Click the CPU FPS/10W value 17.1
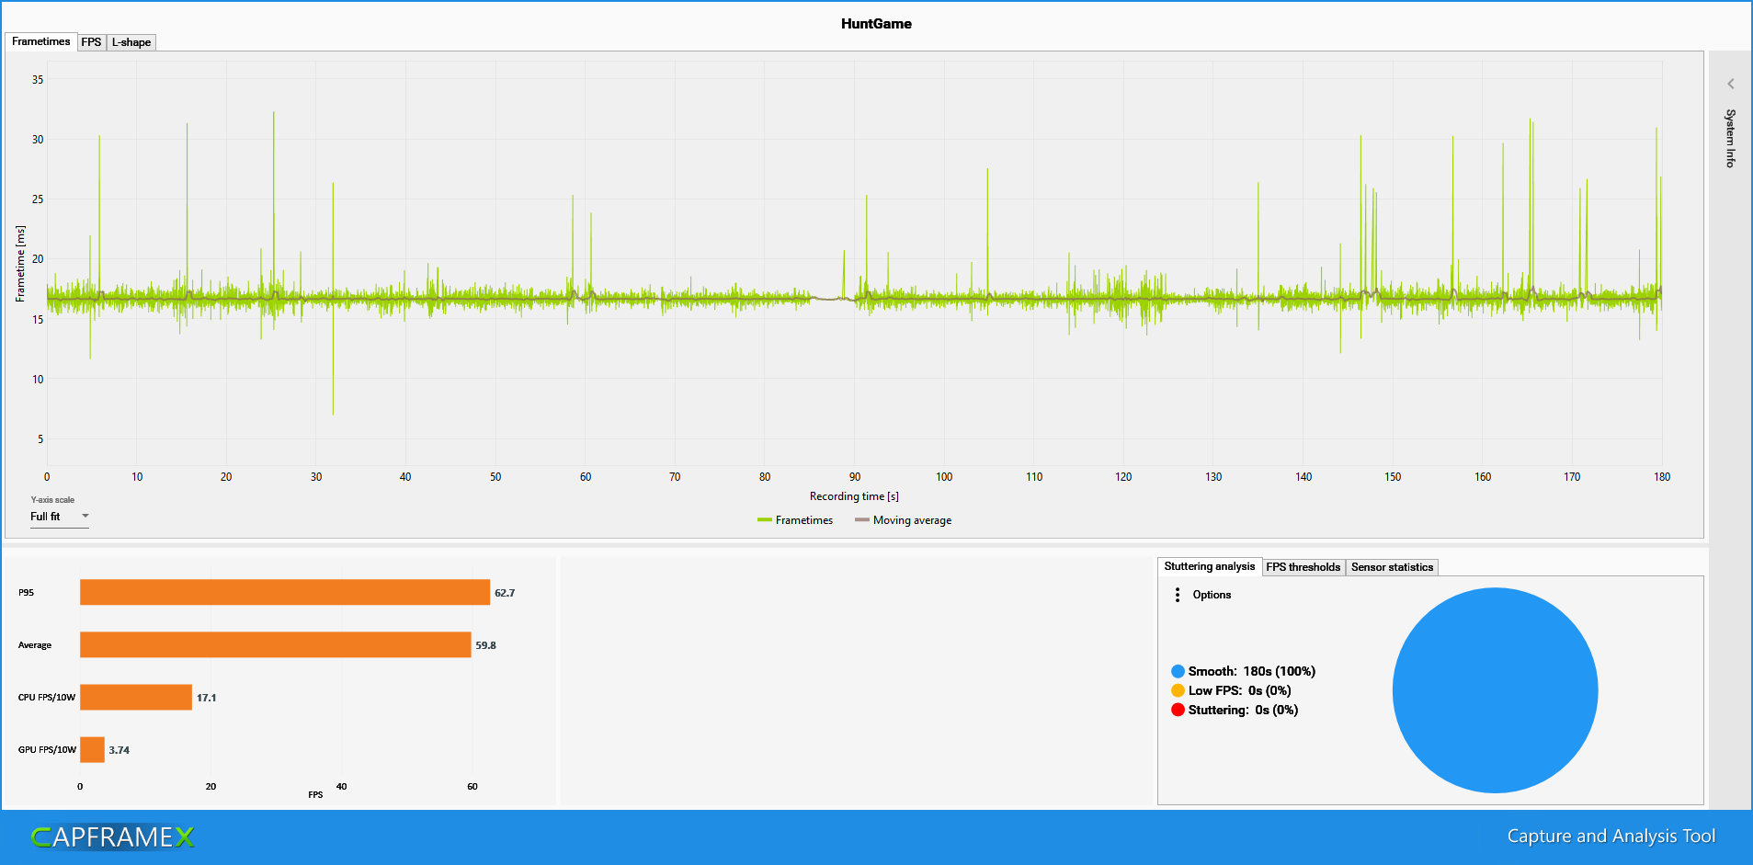Image resolution: width=1753 pixels, height=865 pixels. click(206, 698)
